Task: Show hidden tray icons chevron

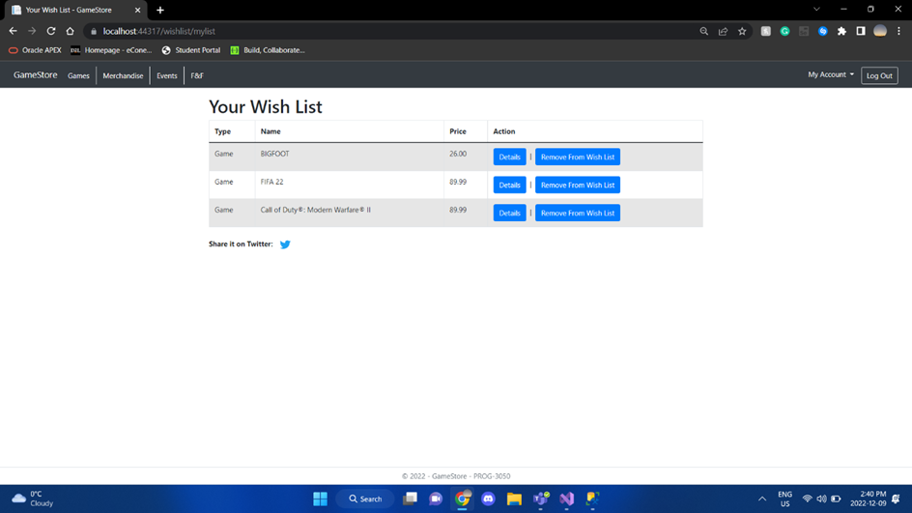Action: 762,499
